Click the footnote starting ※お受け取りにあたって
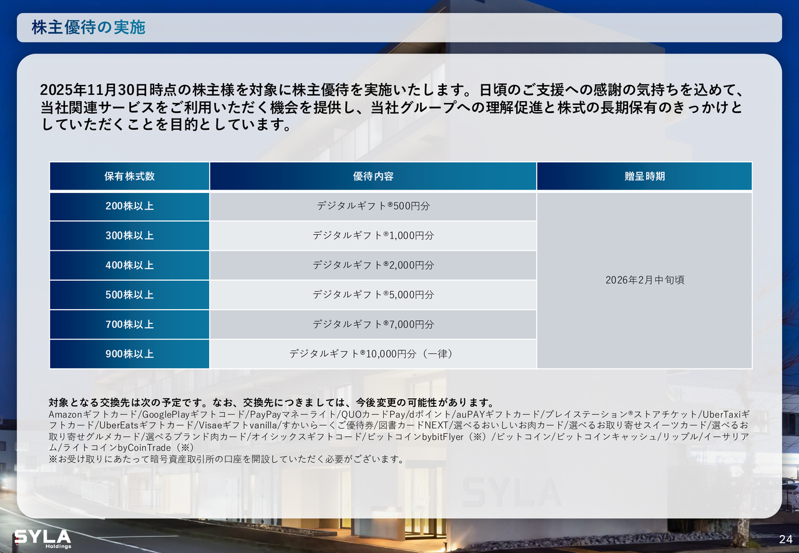 coord(226,459)
